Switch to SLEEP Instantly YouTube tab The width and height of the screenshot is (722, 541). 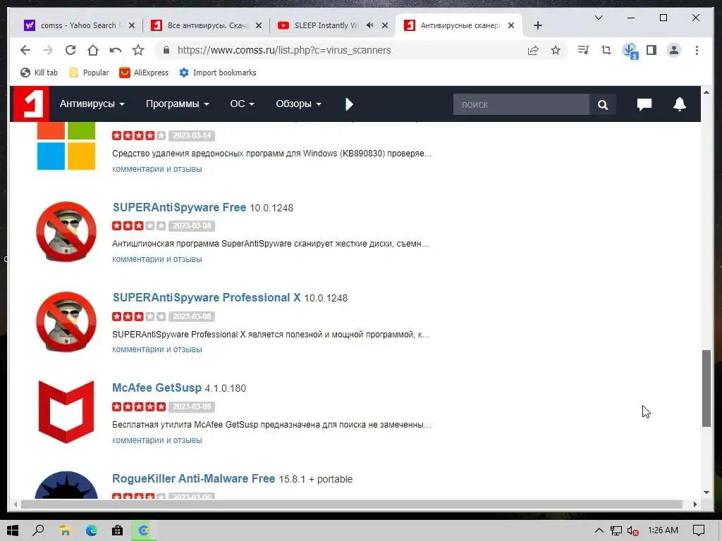click(326, 25)
